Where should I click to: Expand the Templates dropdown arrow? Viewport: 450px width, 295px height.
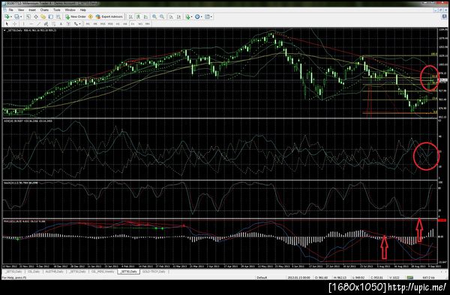(211, 16)
